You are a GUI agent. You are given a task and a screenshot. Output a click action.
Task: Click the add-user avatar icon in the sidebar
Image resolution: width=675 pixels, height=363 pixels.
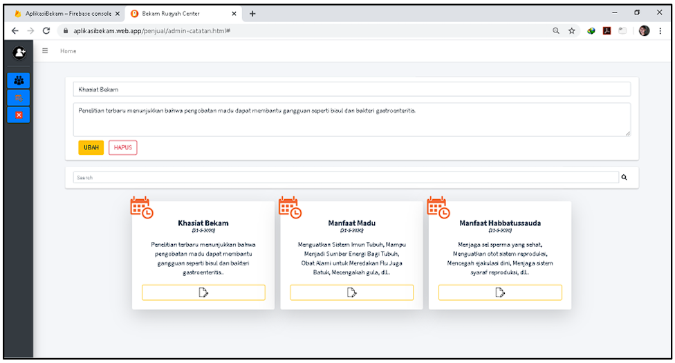pos(19,52)
